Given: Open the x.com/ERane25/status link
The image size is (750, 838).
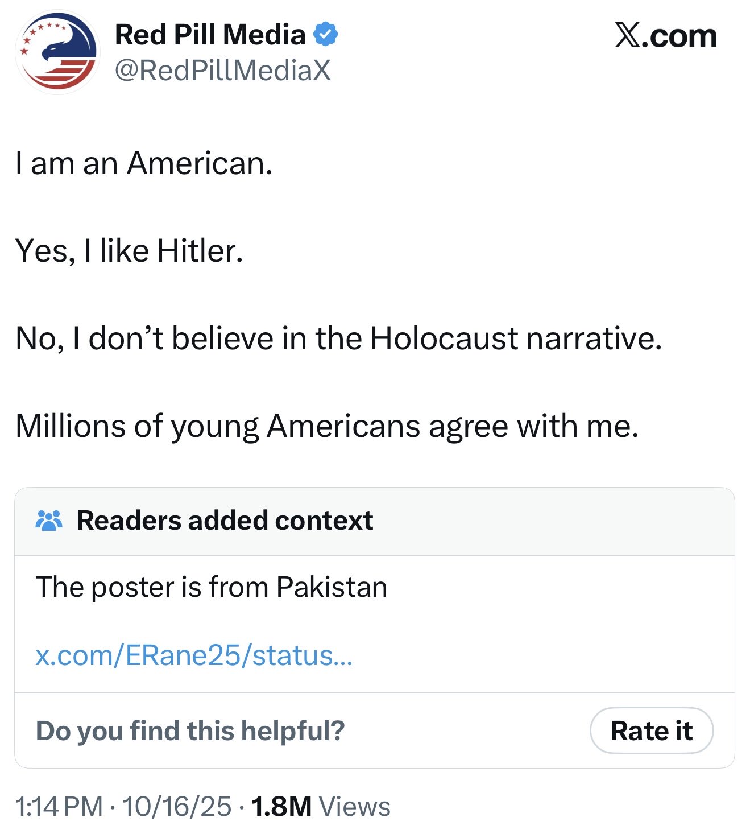Looking at the screenshot, I should (194, 655).
